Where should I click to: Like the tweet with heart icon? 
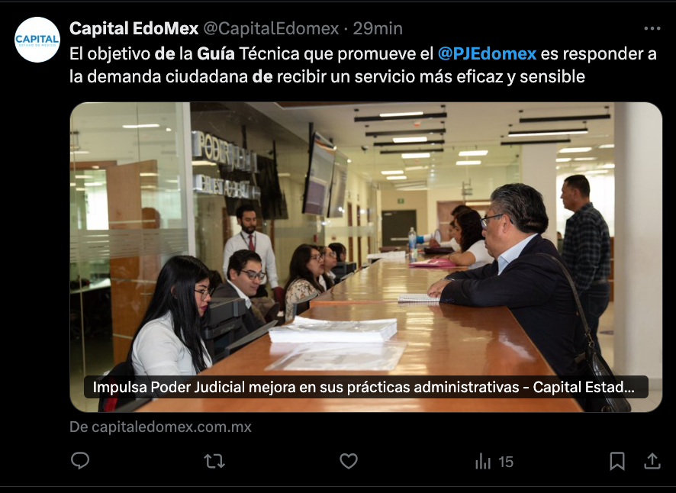tap(349, 461)
